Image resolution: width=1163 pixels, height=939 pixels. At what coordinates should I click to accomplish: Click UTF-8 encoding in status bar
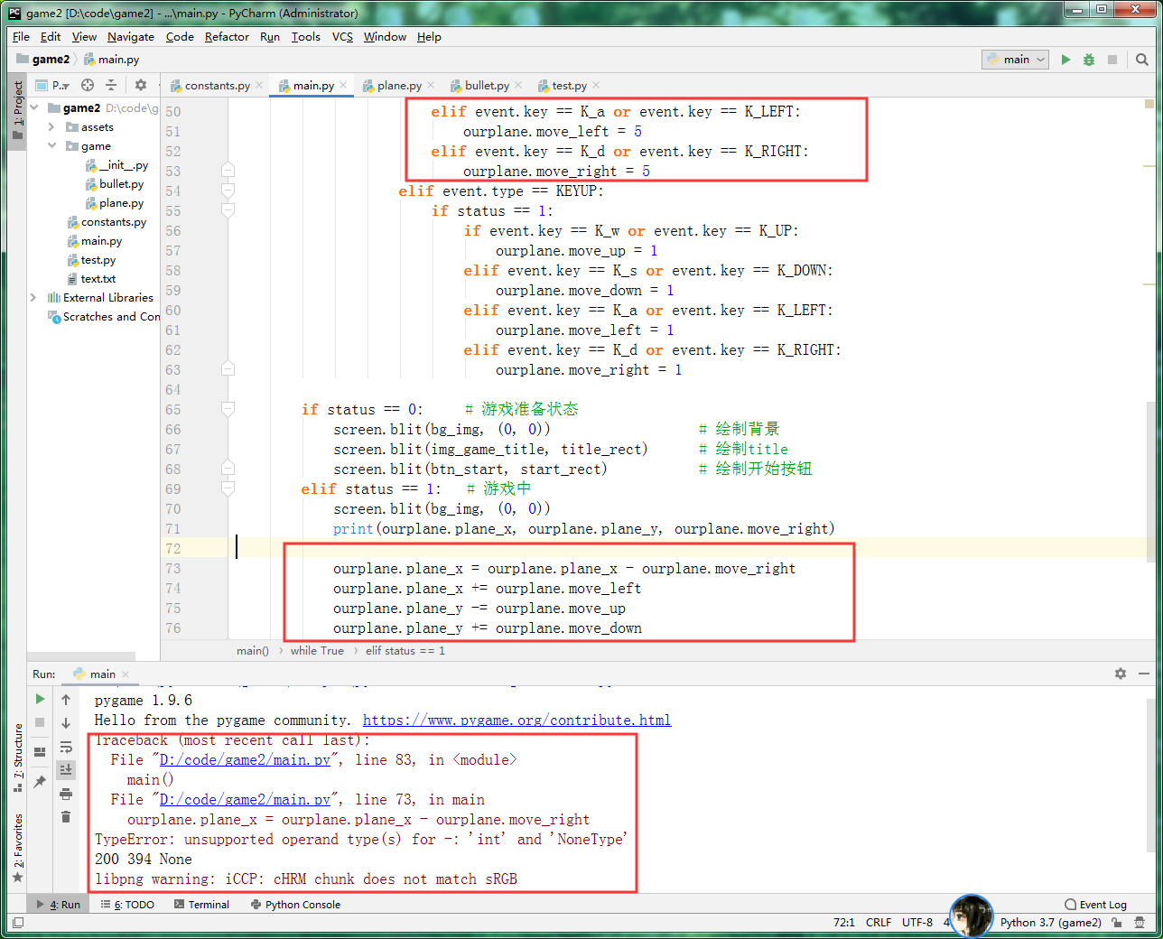click(917, 923)
